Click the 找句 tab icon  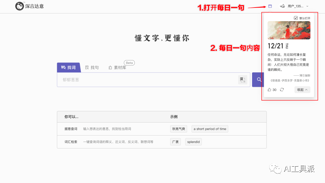pos(87,67)
